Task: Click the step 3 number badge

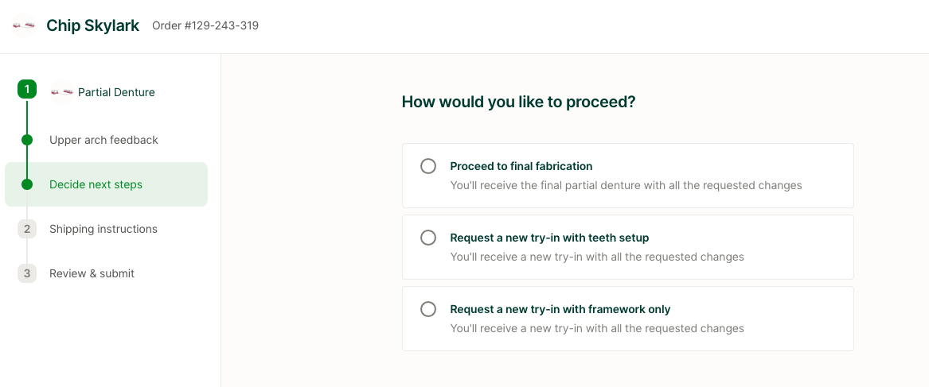Action: (x=27, y=273)
